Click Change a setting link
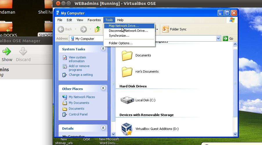The width and height of the screenshot is (262, 145). [81, 75]
